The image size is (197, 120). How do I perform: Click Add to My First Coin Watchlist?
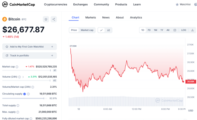(x=29, y=47)
